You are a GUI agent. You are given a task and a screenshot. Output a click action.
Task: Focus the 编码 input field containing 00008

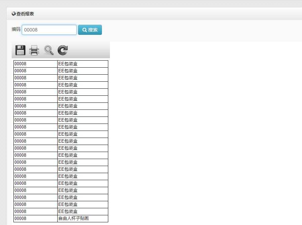point(49,30)
